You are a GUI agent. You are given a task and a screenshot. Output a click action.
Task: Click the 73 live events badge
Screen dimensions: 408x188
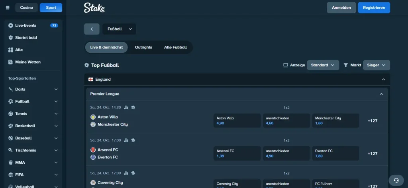[x=54, y=25]
